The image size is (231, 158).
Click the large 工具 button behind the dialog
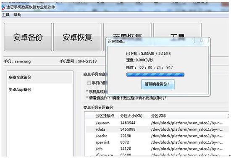(177, 30)
